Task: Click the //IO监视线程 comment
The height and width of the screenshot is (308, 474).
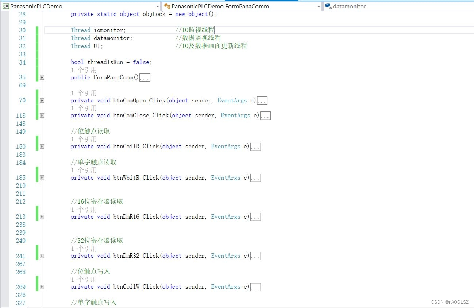Action: pyautogui.click(x=195, y=30)
